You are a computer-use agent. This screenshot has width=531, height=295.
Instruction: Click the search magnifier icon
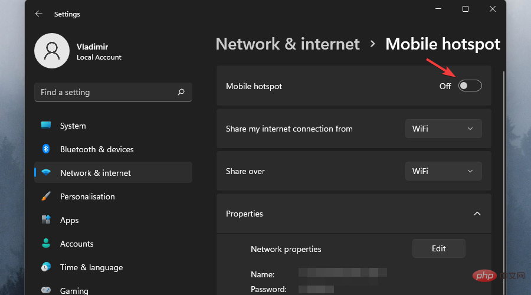click(181, 92)
